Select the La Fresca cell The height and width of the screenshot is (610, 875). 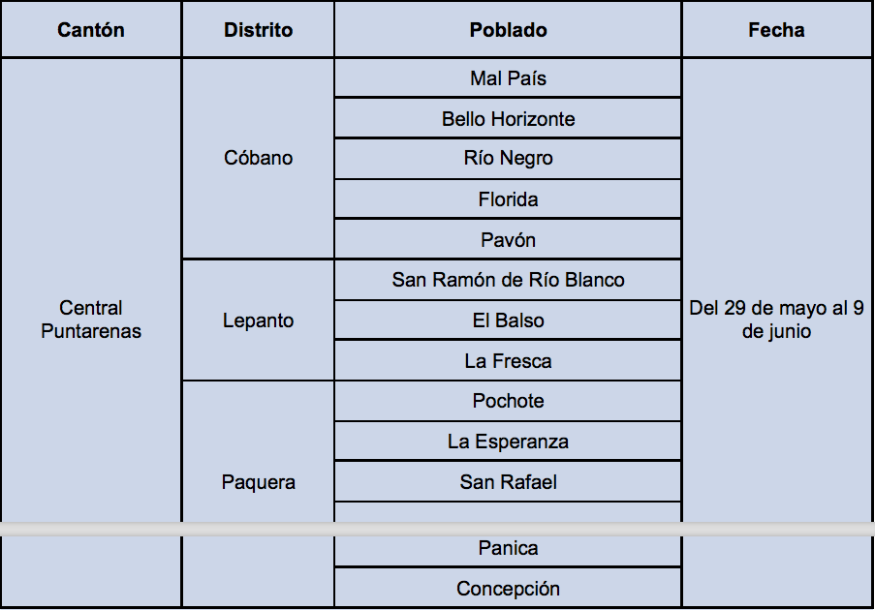pyautogui.click(x=508, y=361)
